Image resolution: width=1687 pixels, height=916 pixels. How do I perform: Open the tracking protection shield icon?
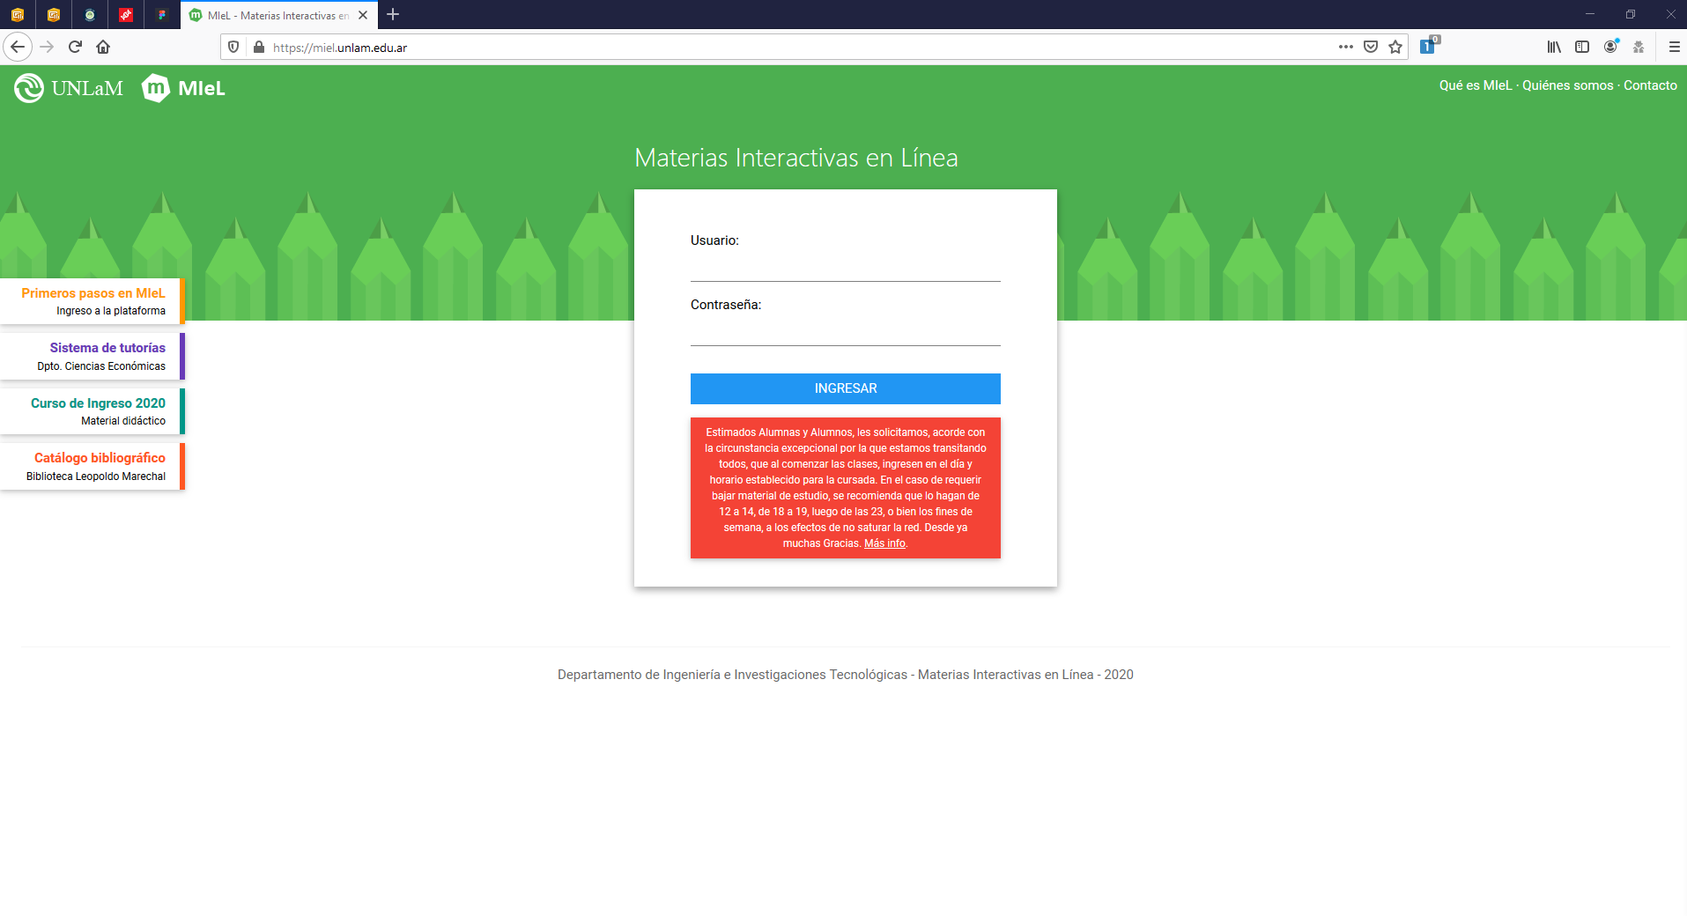(x=233, y=47)
